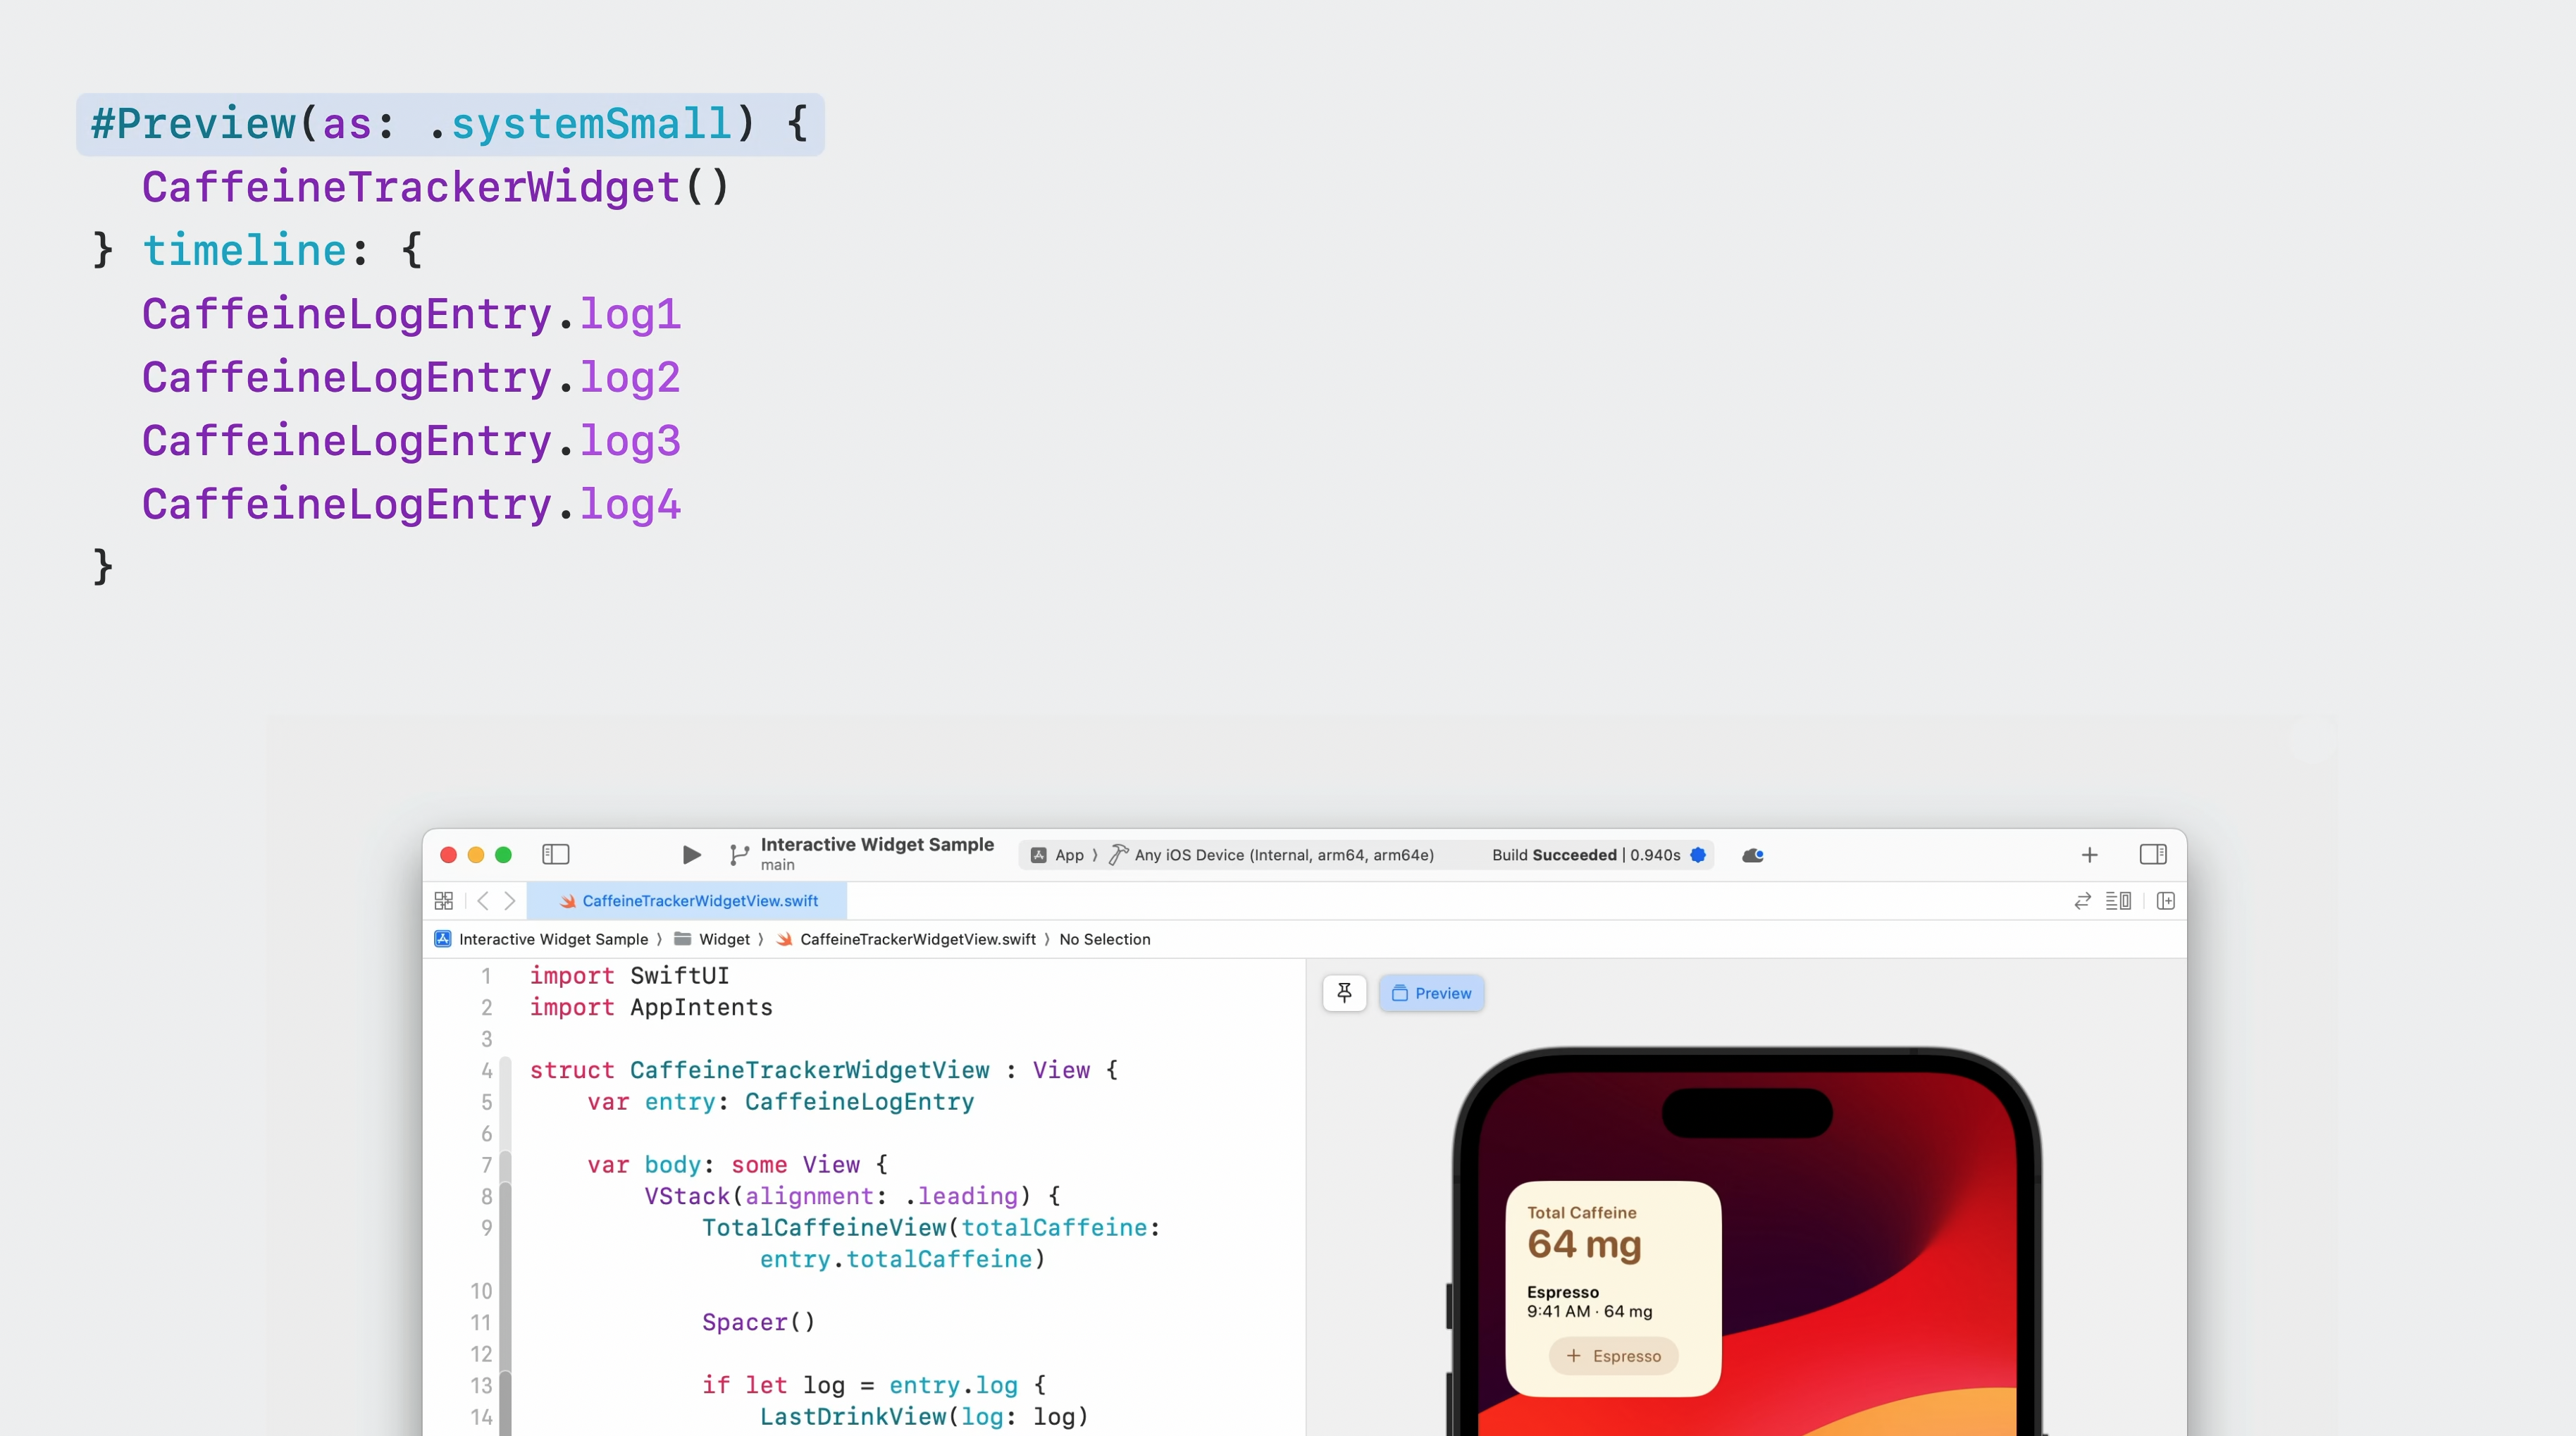Image resolution: width=2576 pixels, height=1436 pixels.
Task: Open the Xcode Cloud icon
Action: (x=1753, y=855)
